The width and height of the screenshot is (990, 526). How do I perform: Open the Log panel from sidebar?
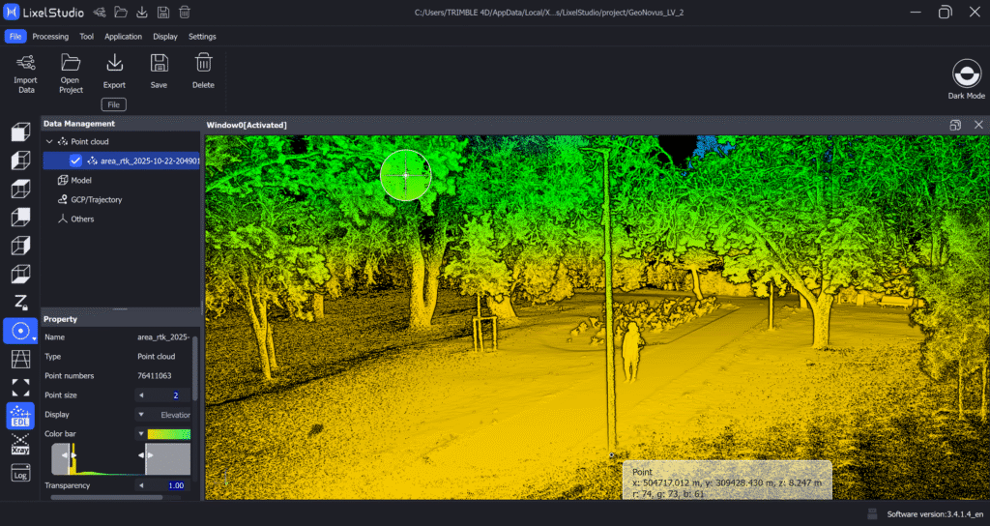click(19, 473)
